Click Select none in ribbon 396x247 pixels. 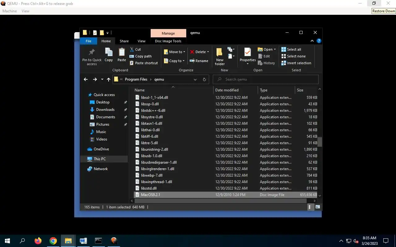293,56
